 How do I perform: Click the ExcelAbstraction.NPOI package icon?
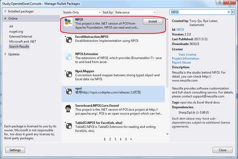[x=68, y=40]
